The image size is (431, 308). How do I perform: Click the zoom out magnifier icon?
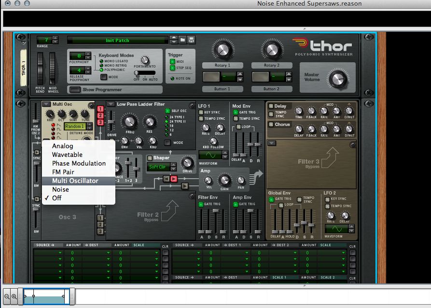click(7, 296)
